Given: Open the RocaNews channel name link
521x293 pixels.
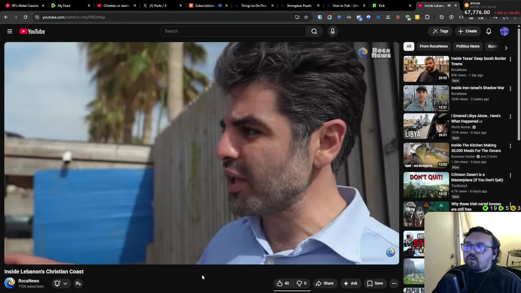Looking at the screenshot, I should (28, 281).
